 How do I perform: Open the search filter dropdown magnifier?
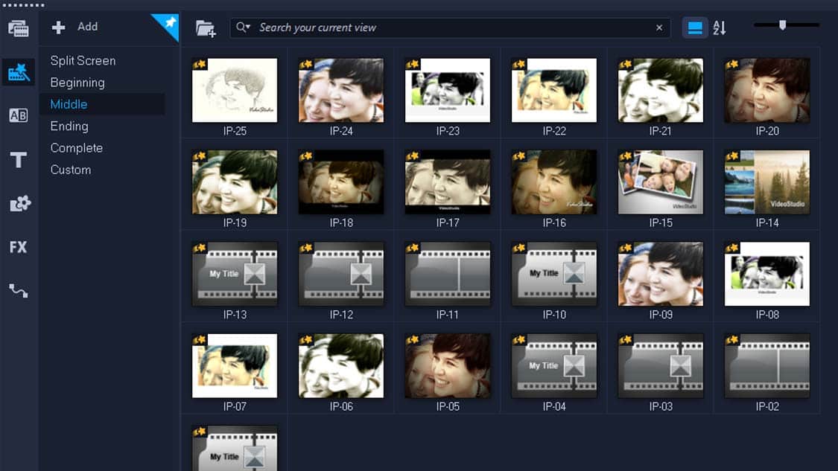[243, 28]
